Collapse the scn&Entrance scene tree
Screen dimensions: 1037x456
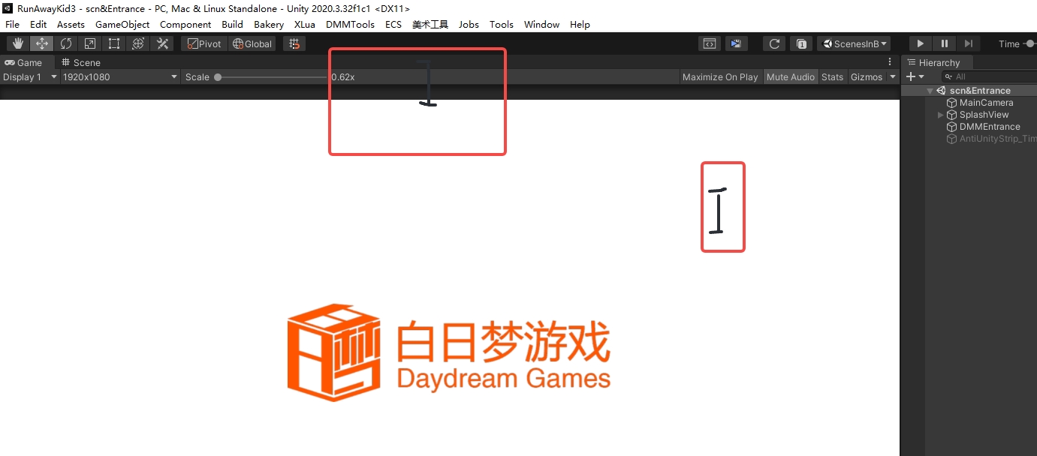[x=930, y=91]
